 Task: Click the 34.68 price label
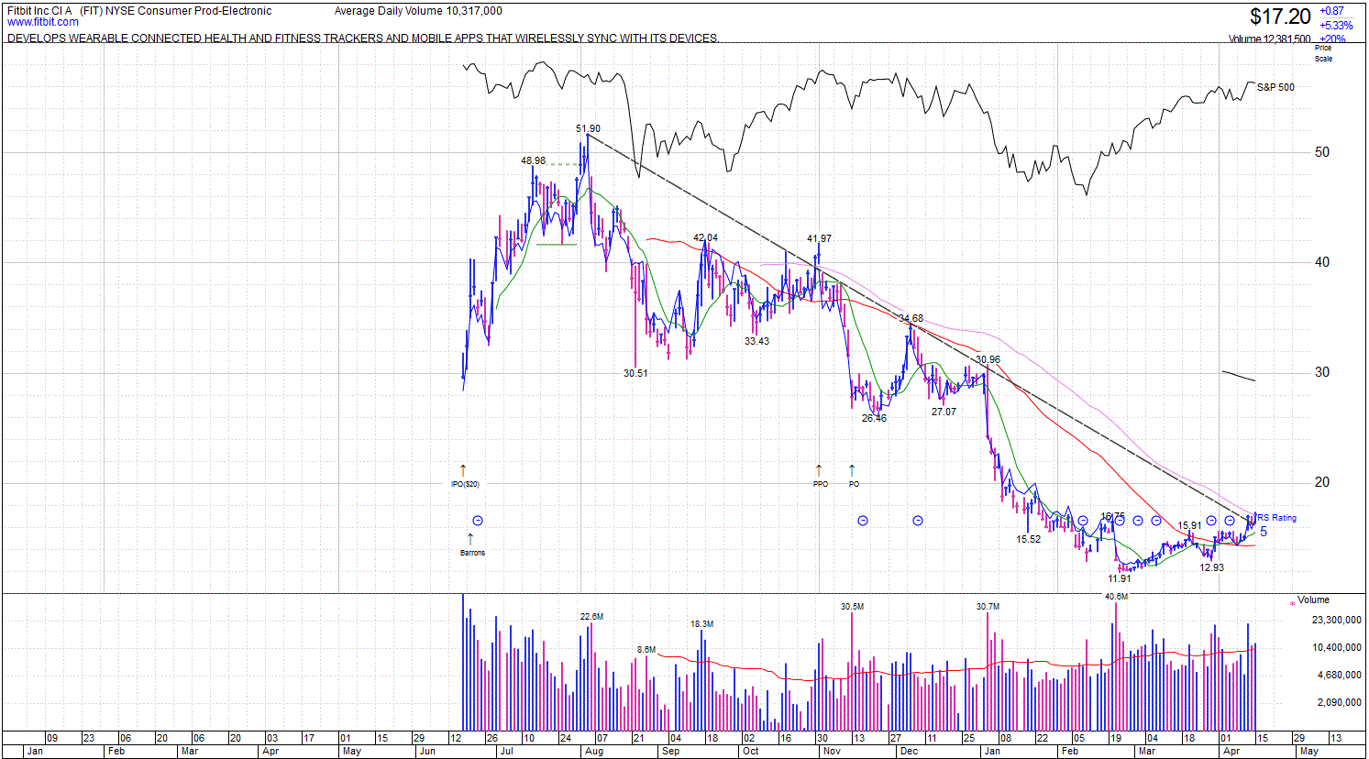pos(911,319)
